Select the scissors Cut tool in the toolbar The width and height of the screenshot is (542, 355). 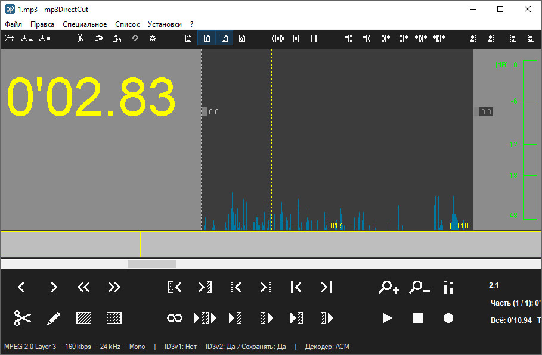click(x=80, y=38)
